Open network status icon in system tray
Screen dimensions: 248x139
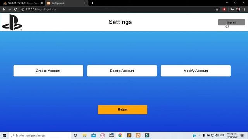tap(213, 136)
